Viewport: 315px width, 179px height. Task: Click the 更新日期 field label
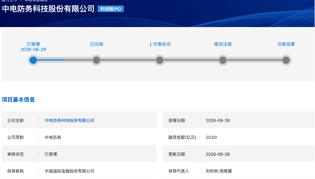[176, 154]
